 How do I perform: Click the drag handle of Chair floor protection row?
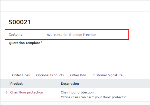(6, 92)
